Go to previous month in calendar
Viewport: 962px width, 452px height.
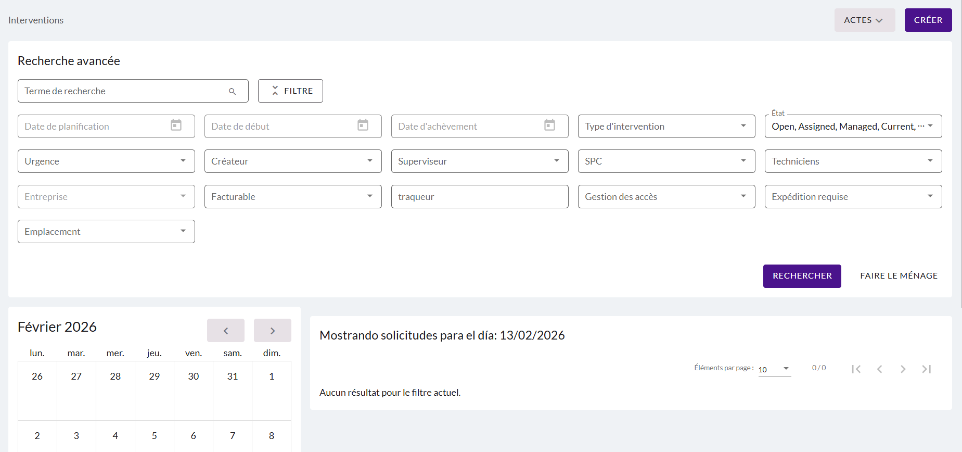click(x=225, y=331)
